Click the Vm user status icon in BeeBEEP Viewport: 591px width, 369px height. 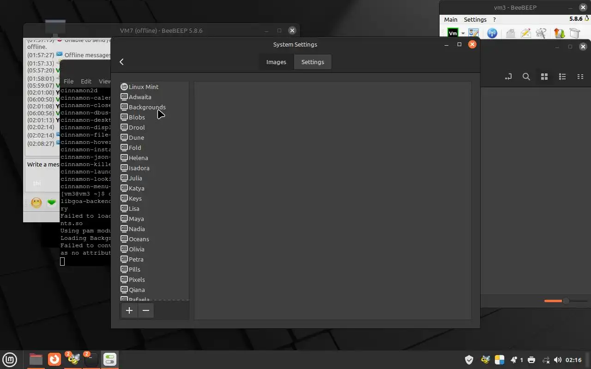453,33
